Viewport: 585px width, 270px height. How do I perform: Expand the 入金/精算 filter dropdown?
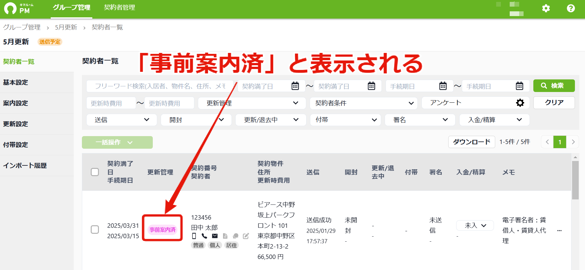pyautogui.click(x=495, y=120)
